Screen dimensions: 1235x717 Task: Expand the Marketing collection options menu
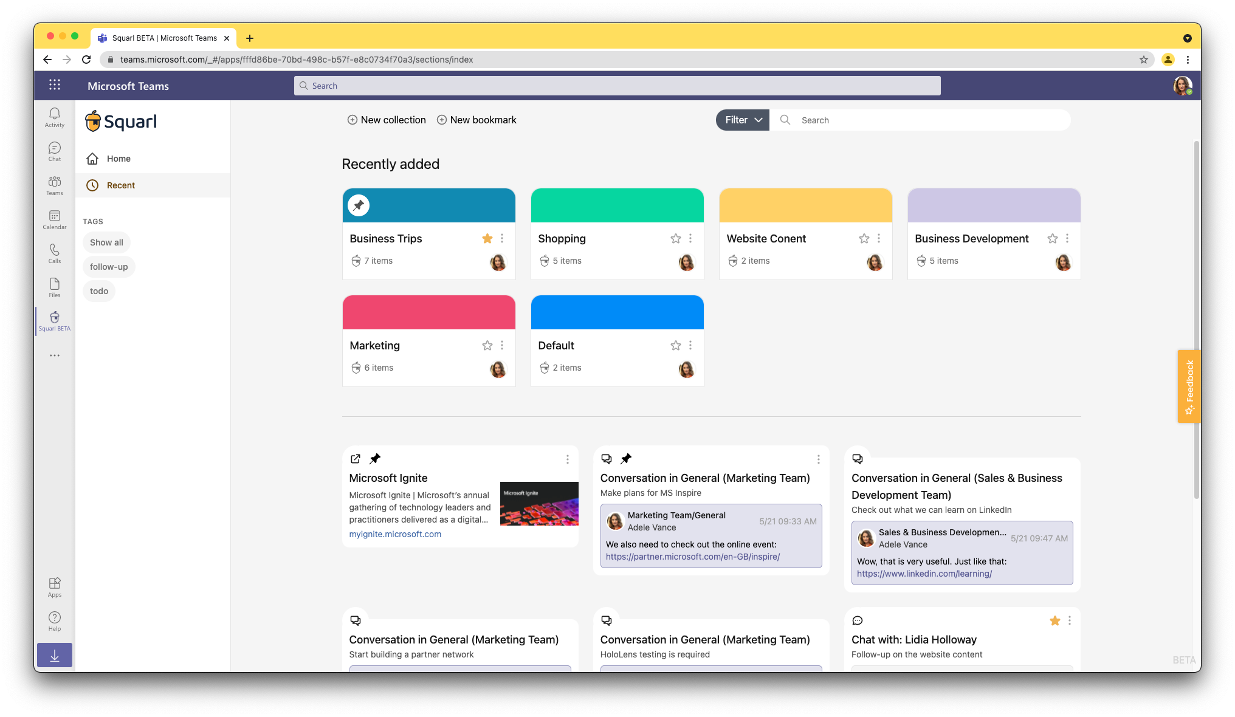coord(504,345)
